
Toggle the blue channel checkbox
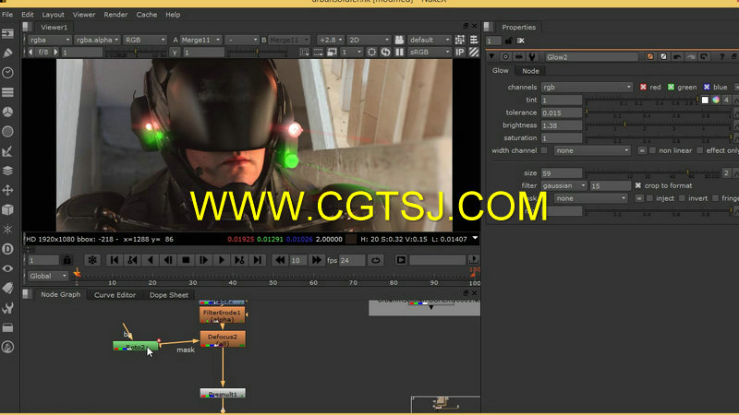(707, 87)
